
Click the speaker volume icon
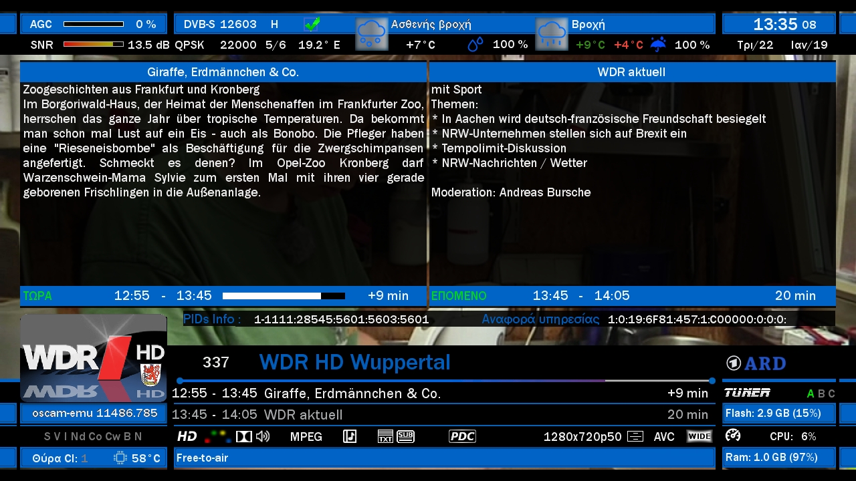263,436
